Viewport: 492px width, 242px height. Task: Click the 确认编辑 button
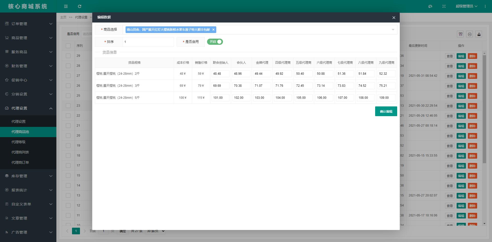tap(386, 111)
